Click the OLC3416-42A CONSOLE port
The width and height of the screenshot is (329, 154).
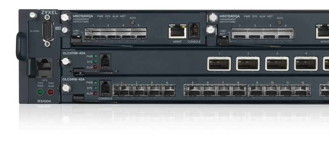tap(105, 87)
